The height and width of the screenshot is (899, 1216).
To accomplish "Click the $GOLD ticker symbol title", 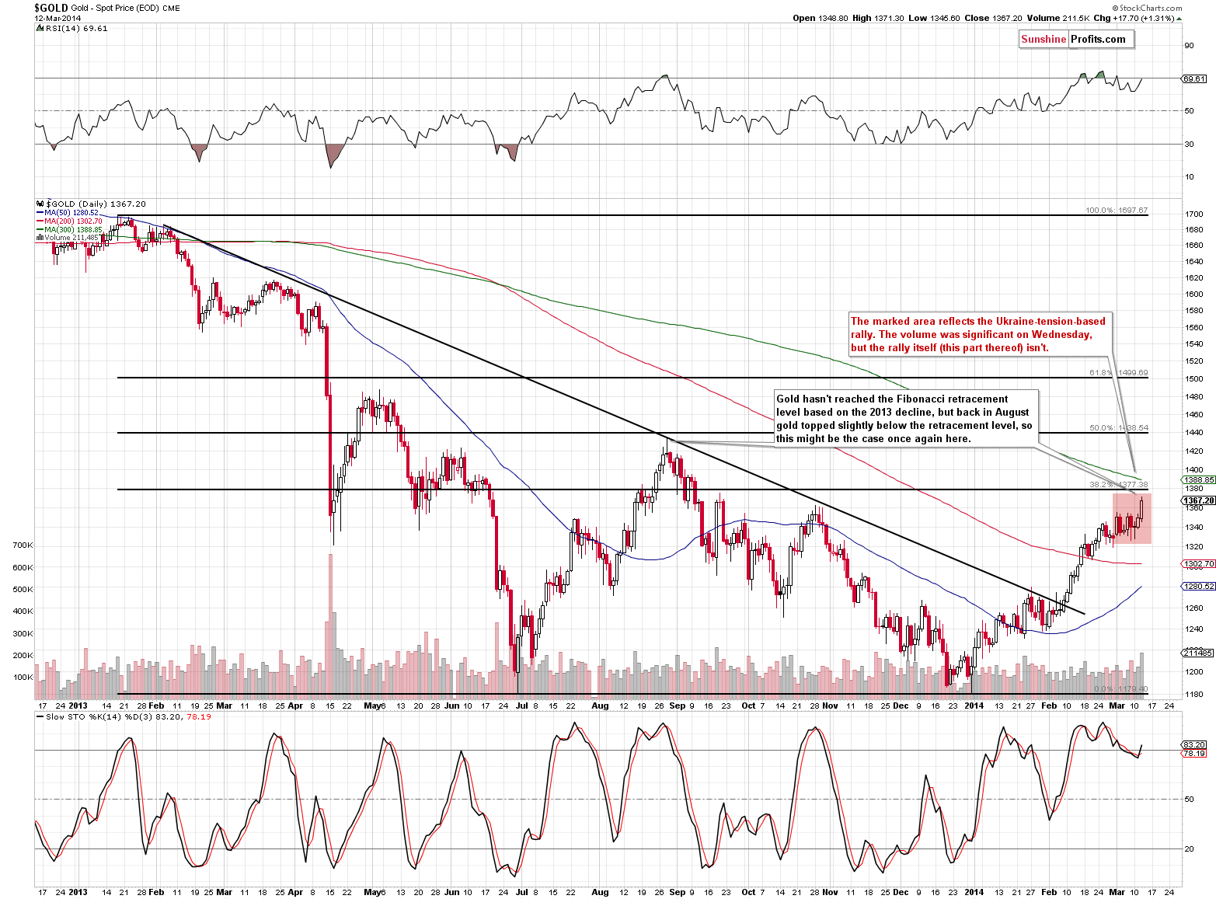I will (51, 8).
